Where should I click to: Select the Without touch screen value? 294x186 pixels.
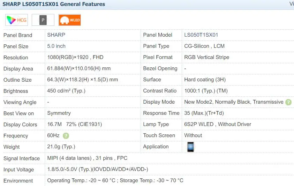(193, 135)
